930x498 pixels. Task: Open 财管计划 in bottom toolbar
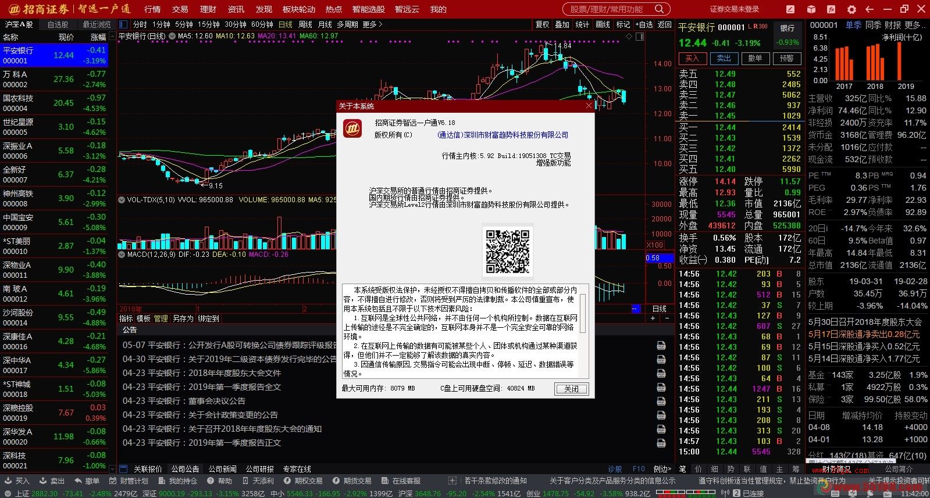tap(129, 481)
